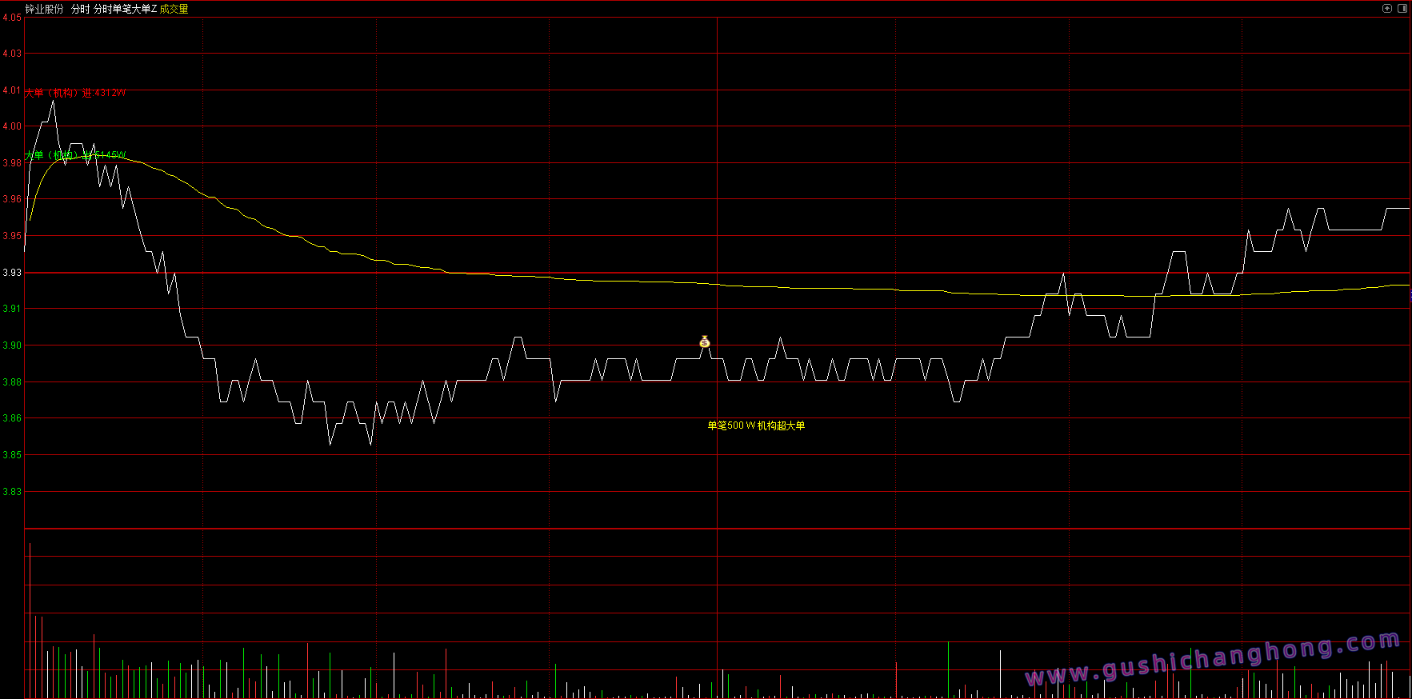Click the 分时单笔大单Z indicator name
This screenshot has width=1412, height=699.
pos(125,9)
